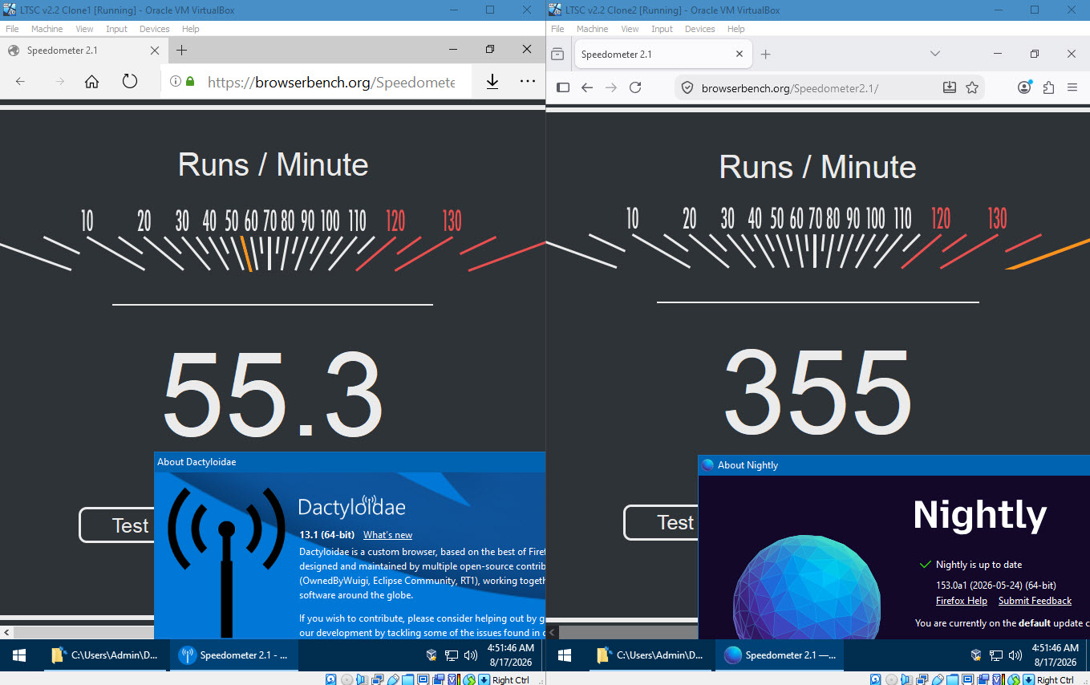Reload the page in Dactyloidae browser
The image size is (1090, 685).
tap(130, 81)
